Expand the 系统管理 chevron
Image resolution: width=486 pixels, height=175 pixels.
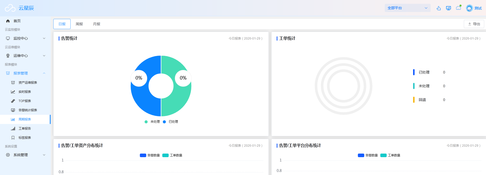click(44, 155)
